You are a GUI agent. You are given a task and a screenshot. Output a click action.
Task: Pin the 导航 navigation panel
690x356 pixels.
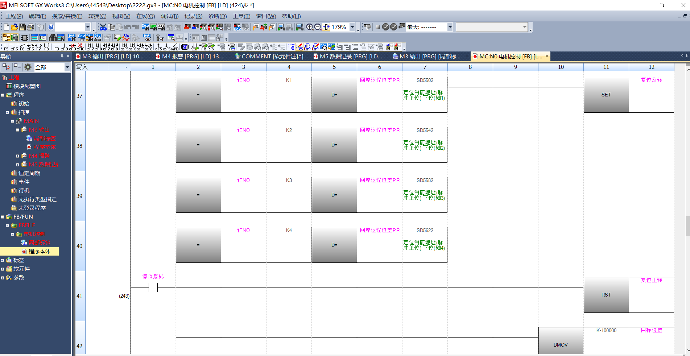point(62,56)
